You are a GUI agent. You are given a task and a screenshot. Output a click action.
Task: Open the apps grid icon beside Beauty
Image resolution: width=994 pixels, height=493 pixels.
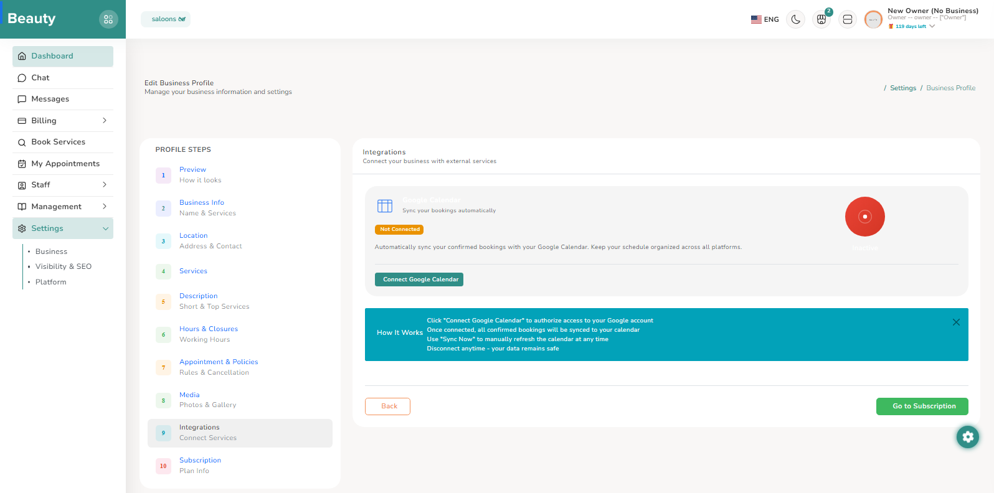click(108, 19)
